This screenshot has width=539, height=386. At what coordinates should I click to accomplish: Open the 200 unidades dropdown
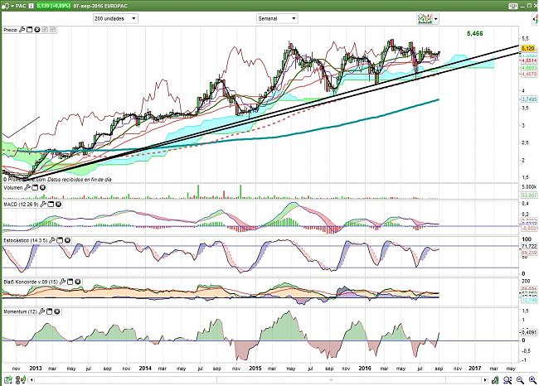tap(115, 18)
